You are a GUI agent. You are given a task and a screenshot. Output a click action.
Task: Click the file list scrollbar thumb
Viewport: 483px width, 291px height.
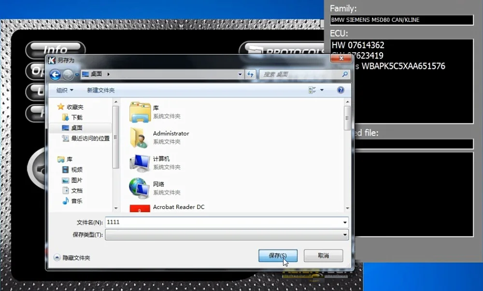[347, 118]
